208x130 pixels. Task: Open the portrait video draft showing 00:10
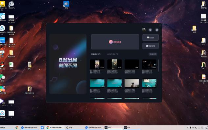114,64
